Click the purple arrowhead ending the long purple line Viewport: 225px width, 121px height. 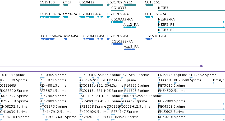pos(202,66)
